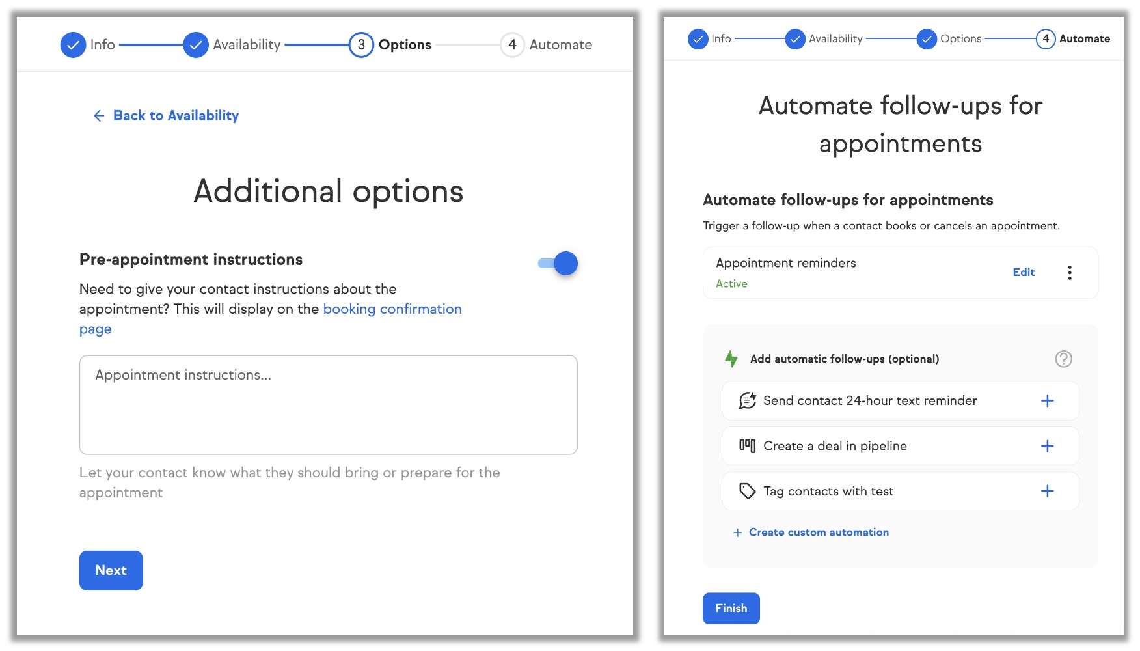The height and width of the screenshot is (651, 1140).
Task: Click plus icon for Create a deal in pipeline
Action: pyautogui.click(x=1047, y=446)
